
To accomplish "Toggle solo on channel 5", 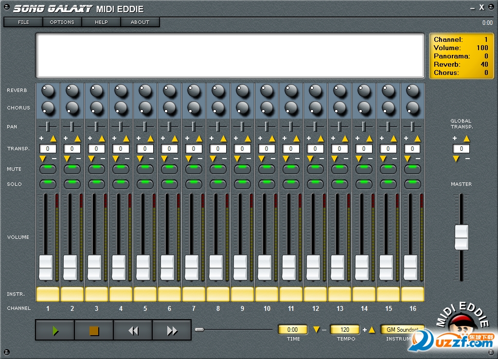I will pos(145,184).
